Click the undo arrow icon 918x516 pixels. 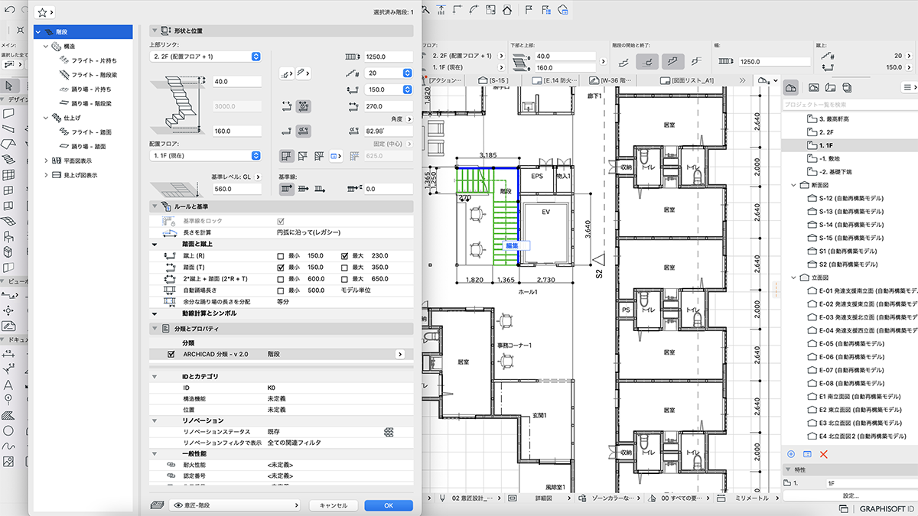pyautogui.click(x=9, y=10)
